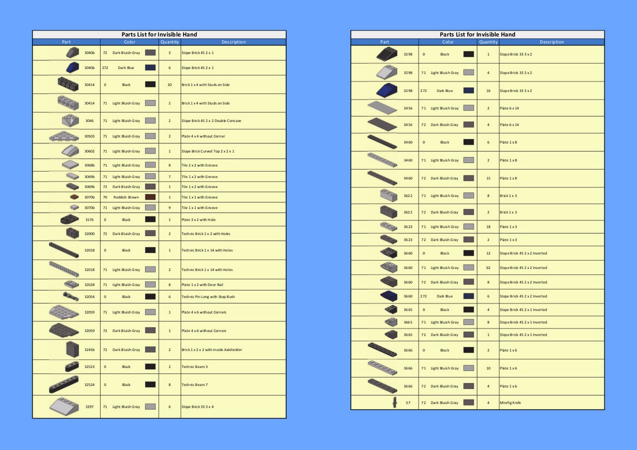Click the reddish brown 3070b tile image
Viewport: 637px width, 450px height.
coord(75,197)
